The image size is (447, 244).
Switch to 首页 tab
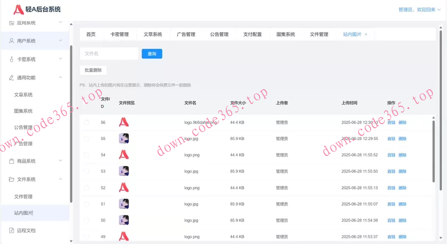coord(91,34)
